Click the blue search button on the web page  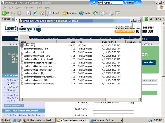tap(149, 62)
